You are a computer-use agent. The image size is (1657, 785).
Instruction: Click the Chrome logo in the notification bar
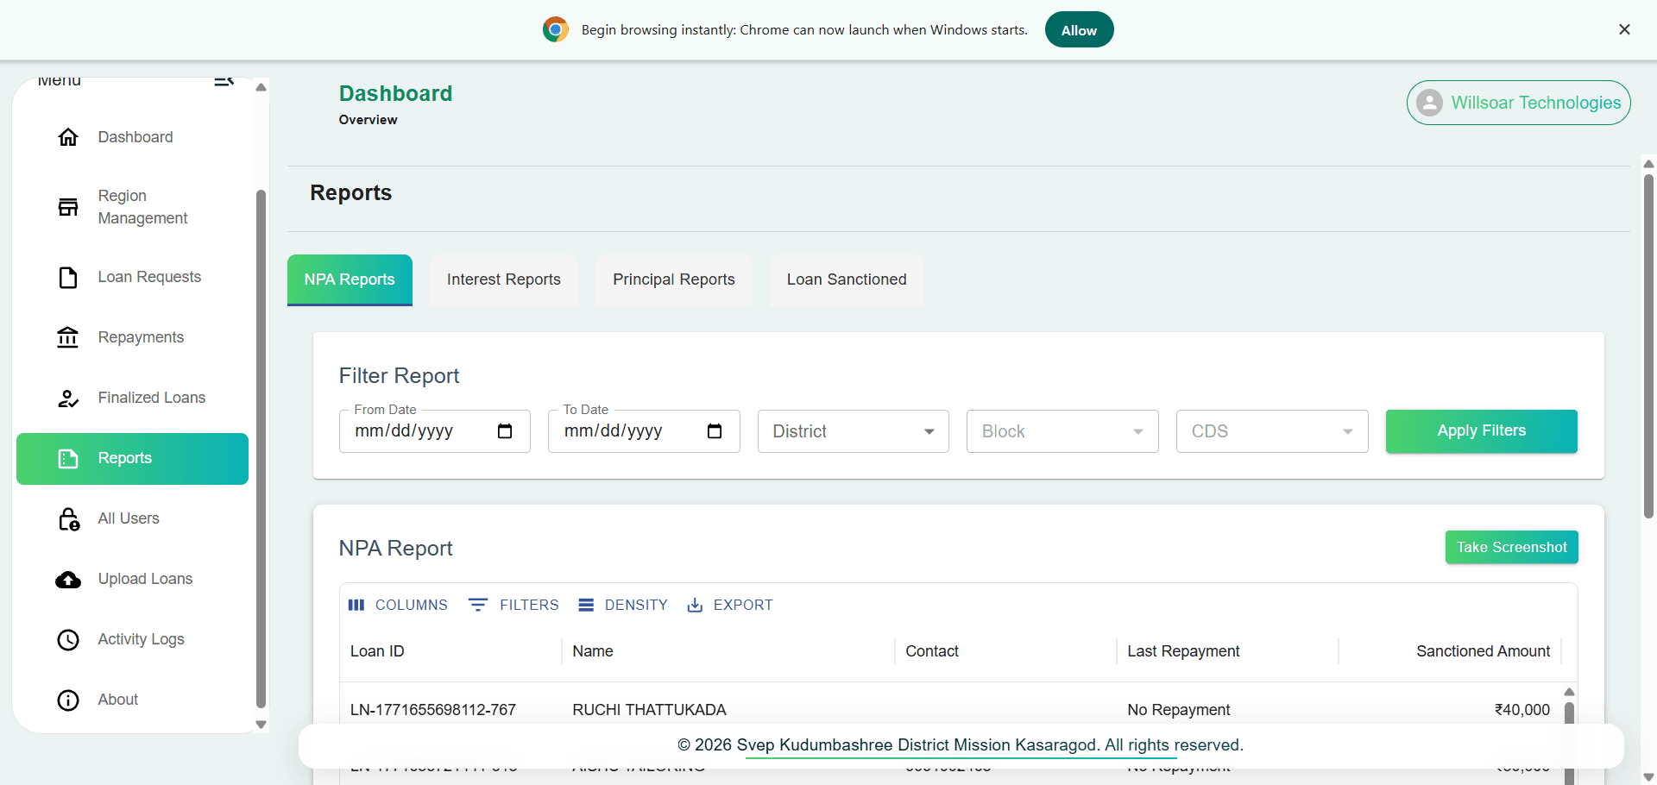pos(556,30)
